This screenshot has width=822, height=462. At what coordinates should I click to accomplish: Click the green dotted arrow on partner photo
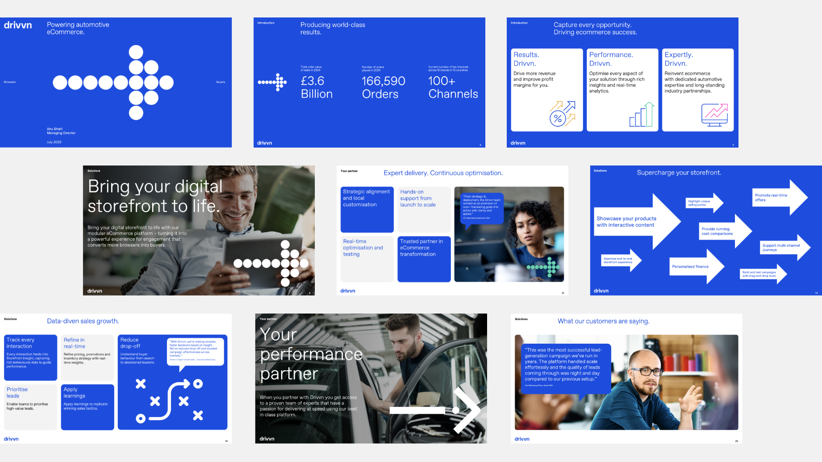(543, 267)
